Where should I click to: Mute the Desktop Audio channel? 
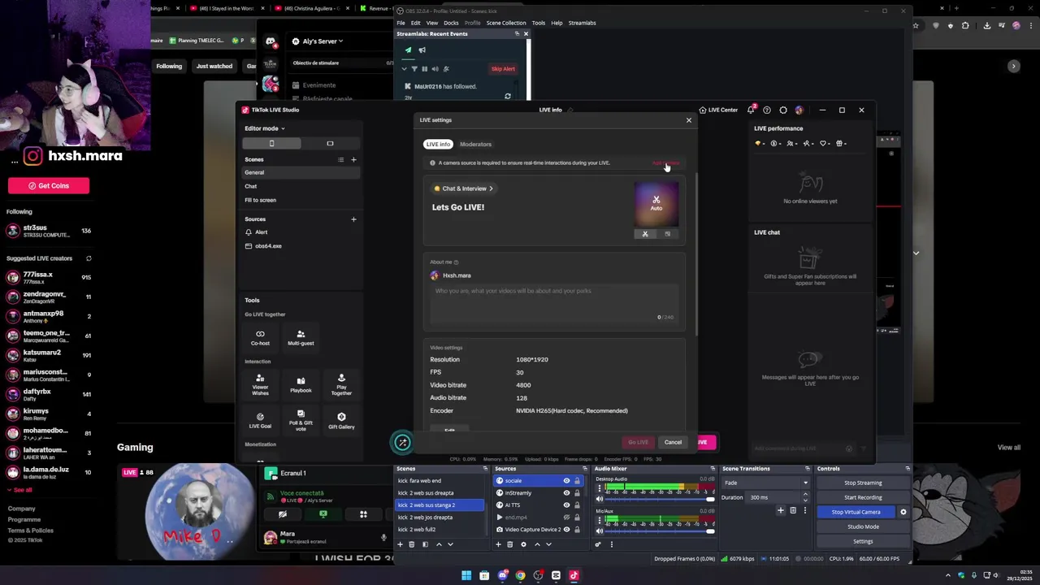pyautogui.click(x=600, y=499)
